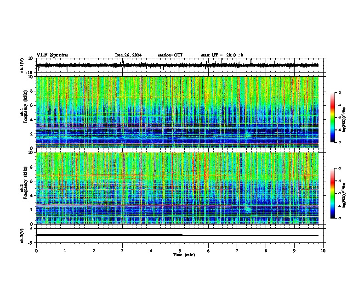Image resolution: width=364 pixels, height=281 pixels.
Task: Click time axis tick label "3"
Action: [122, 251]
